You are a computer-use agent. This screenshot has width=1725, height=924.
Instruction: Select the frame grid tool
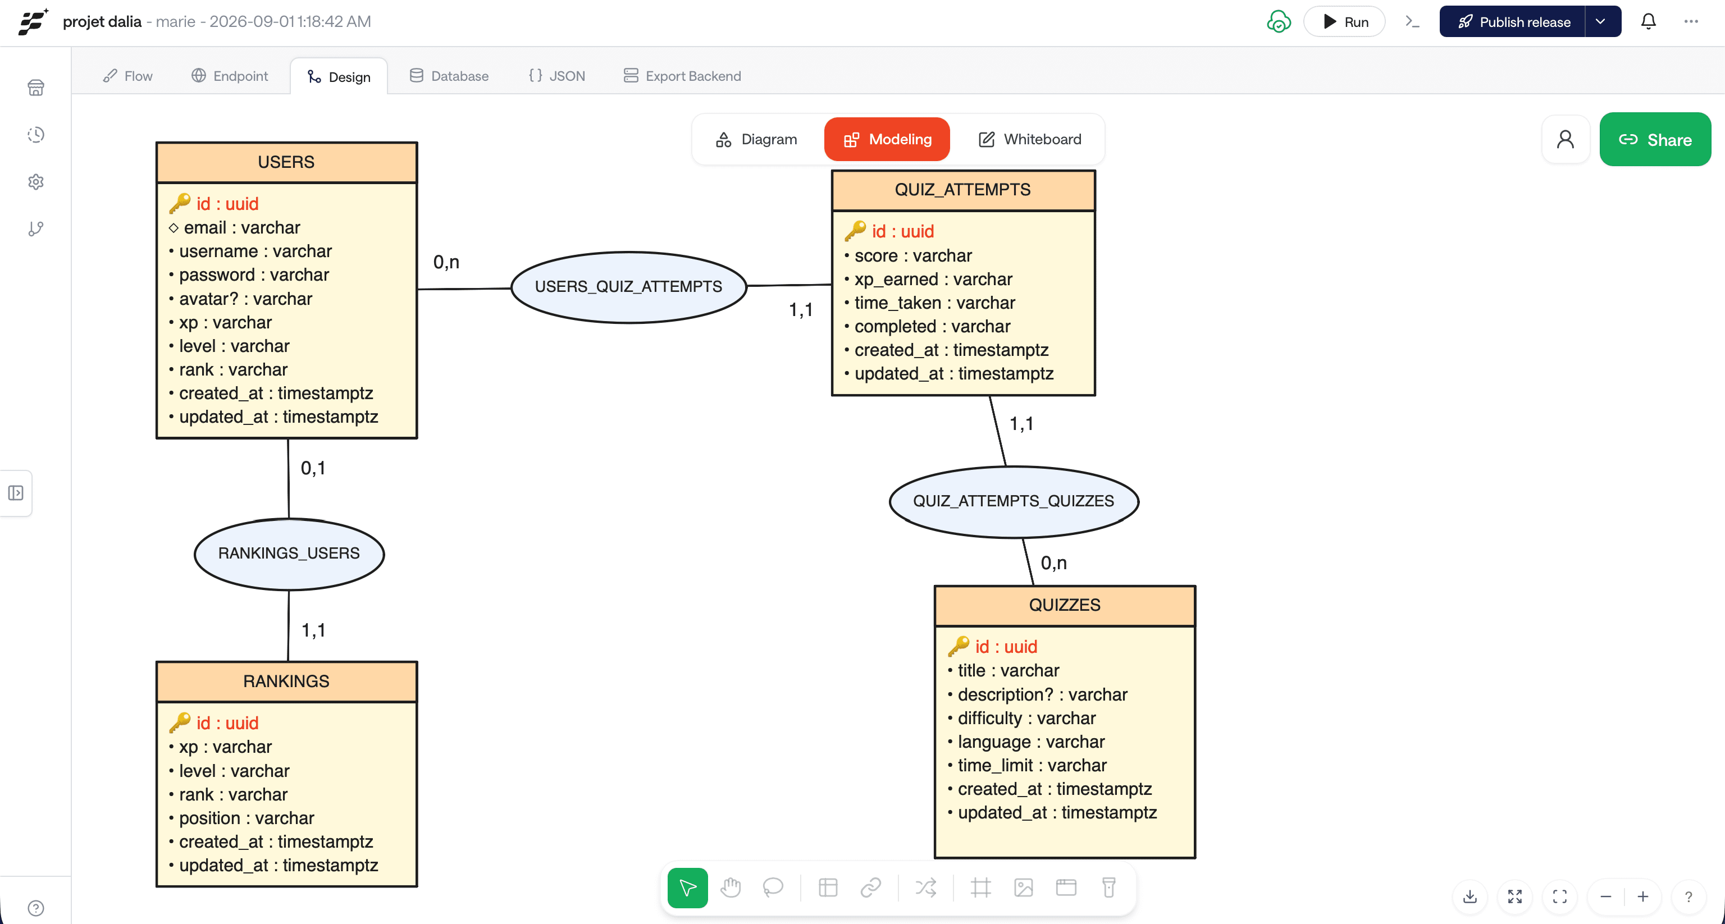pos(981,888)
